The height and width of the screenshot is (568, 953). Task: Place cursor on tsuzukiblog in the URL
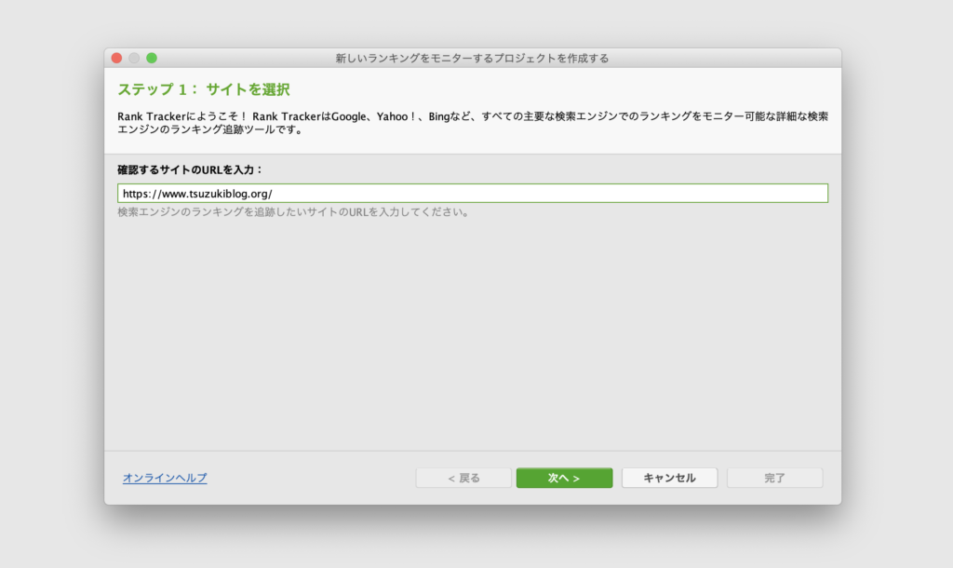218,194
